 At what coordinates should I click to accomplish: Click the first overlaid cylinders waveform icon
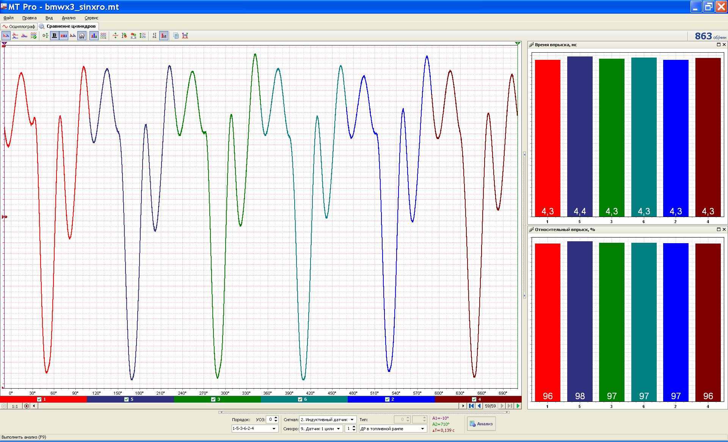(6, 36)
